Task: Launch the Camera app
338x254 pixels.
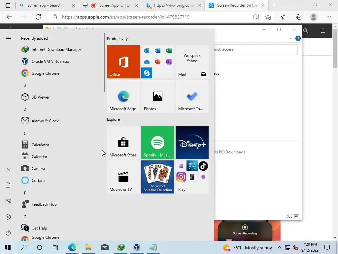Action: [33, 168]
